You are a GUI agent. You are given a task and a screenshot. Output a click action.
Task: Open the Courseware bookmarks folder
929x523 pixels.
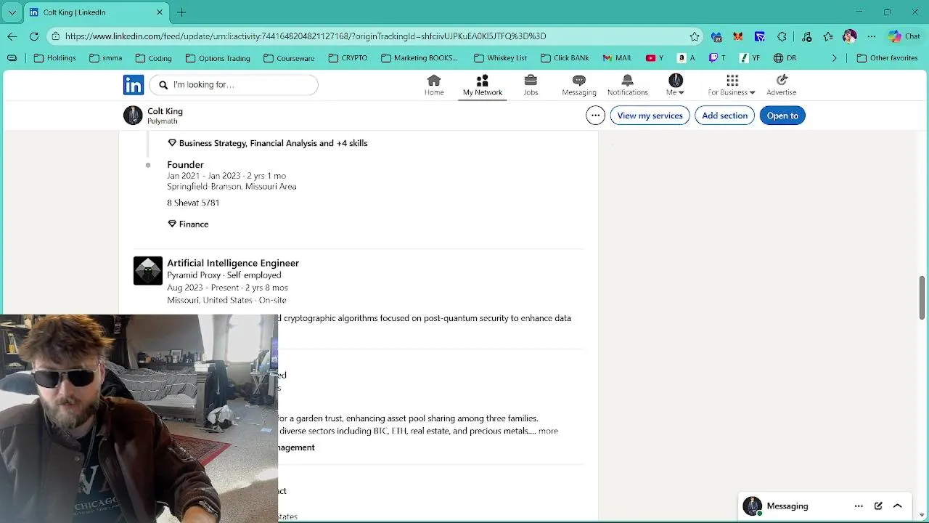tap(289, 58)
